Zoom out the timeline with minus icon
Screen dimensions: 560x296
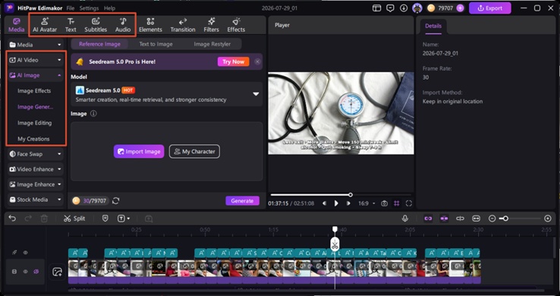pyautogui.click(x=492, y=218)
